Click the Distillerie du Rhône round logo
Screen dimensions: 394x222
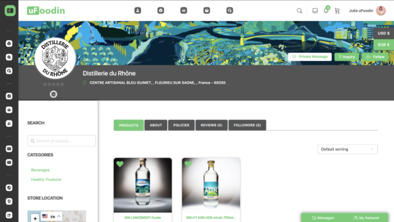(x=55, y=58)
